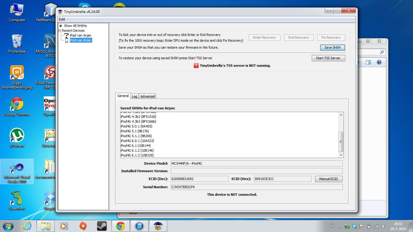Select iPad van Arjan device
This screenshot has height=232, width=413.
tap(80, 35)
